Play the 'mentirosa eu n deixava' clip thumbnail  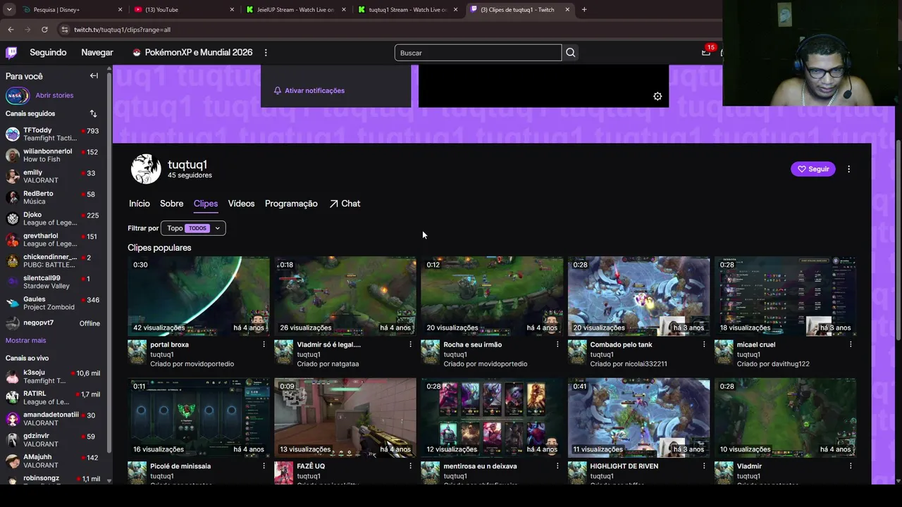point(492,418)
